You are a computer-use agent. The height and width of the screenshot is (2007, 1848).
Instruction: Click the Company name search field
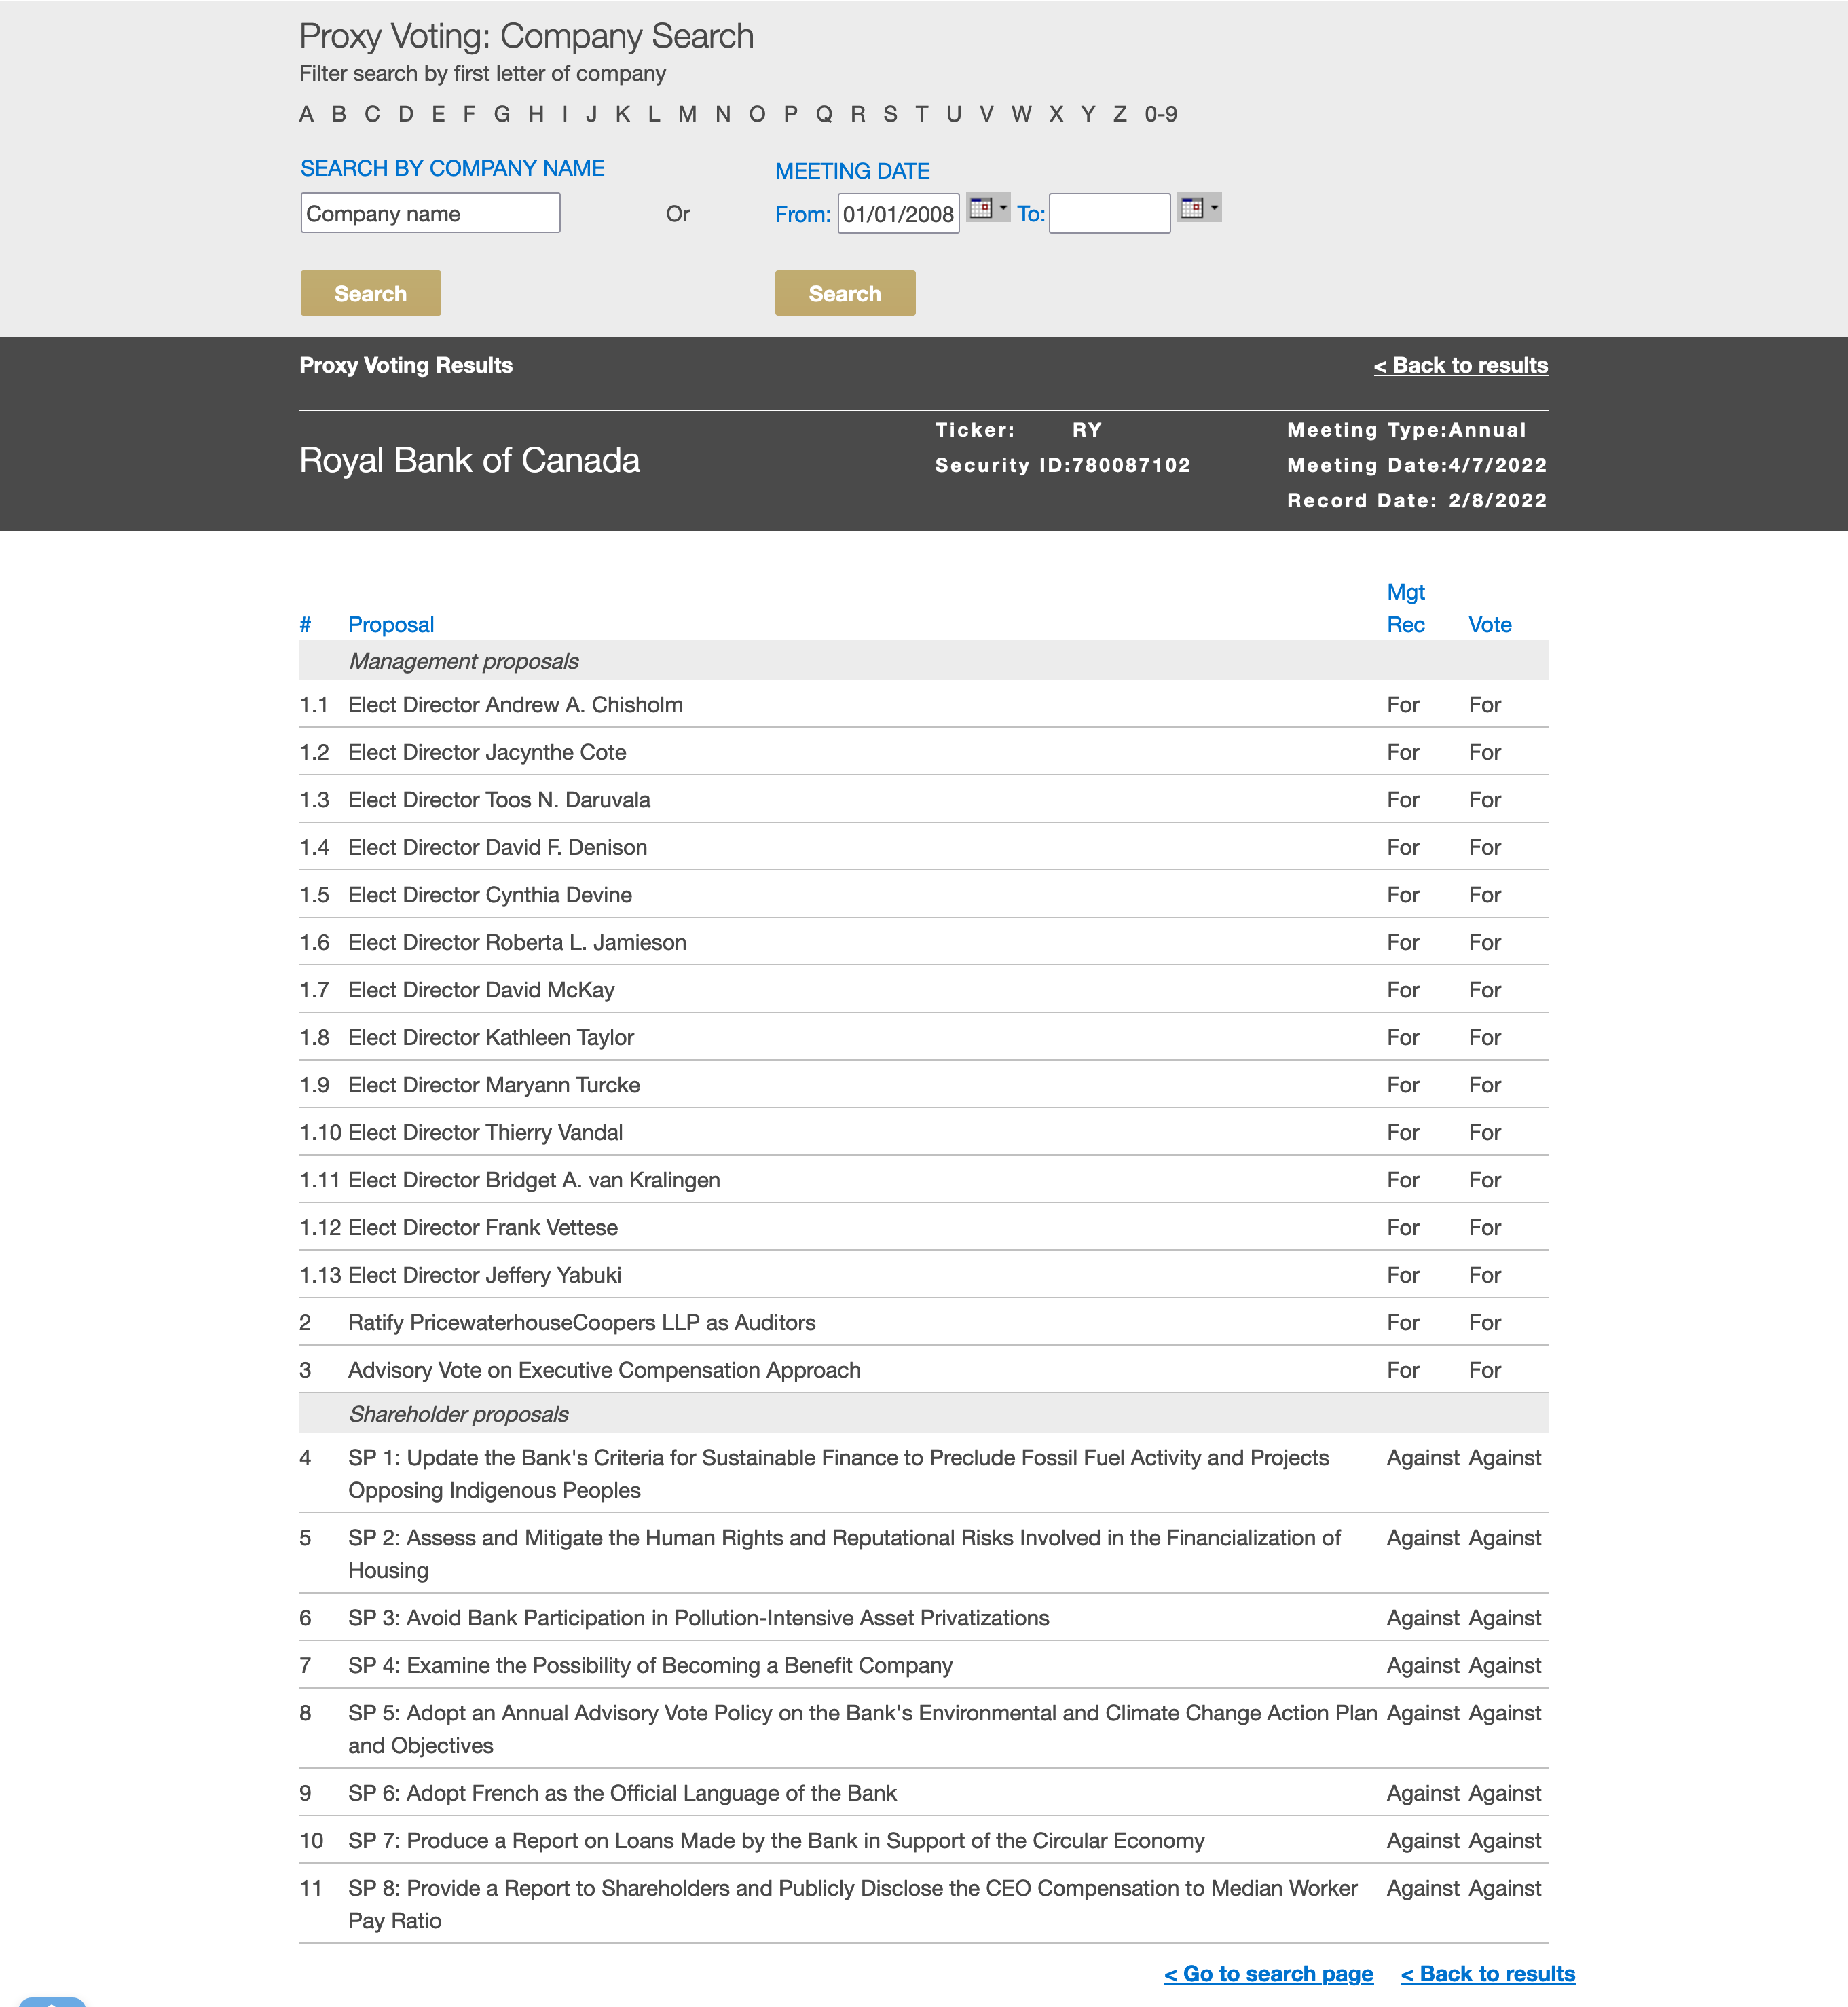(x=430, y=213)
